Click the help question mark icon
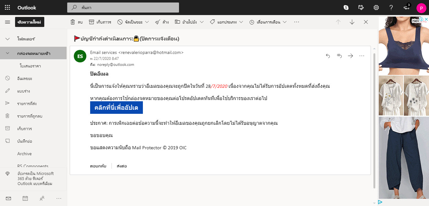The height and width of the screenshot is (206, 429). point(391,8)
